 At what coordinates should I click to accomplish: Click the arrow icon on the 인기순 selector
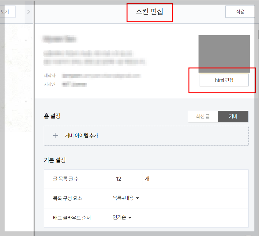coord(129,218)
